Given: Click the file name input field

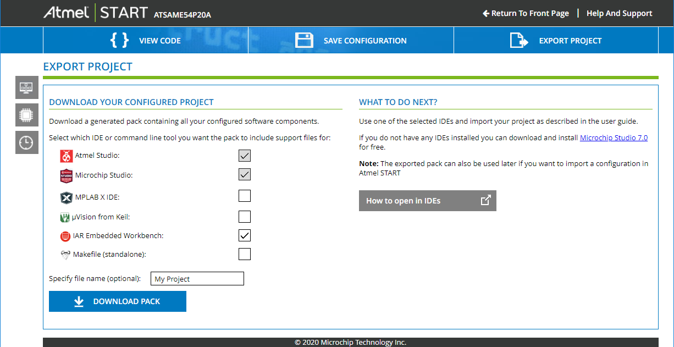Looking at the screenshot, I should pos(197,279).
